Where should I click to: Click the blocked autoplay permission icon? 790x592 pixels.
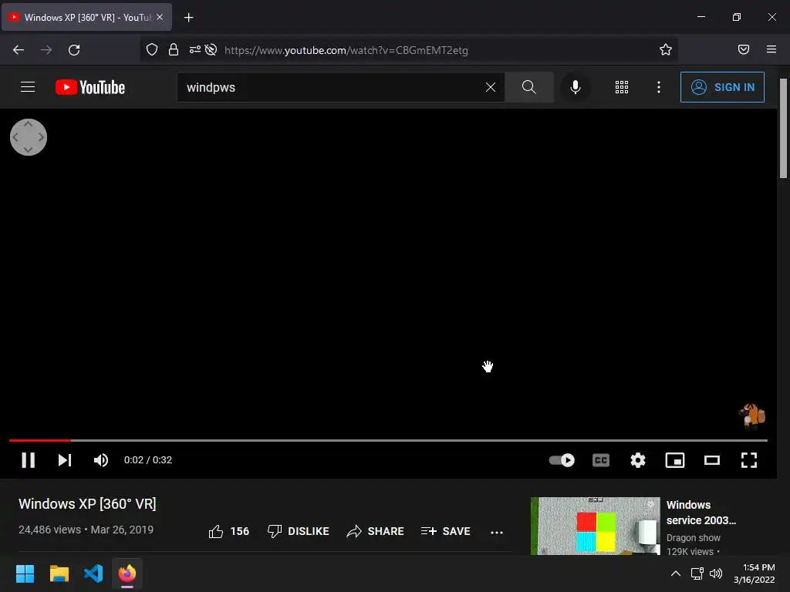pyautogui.click(x=211, y=49)
